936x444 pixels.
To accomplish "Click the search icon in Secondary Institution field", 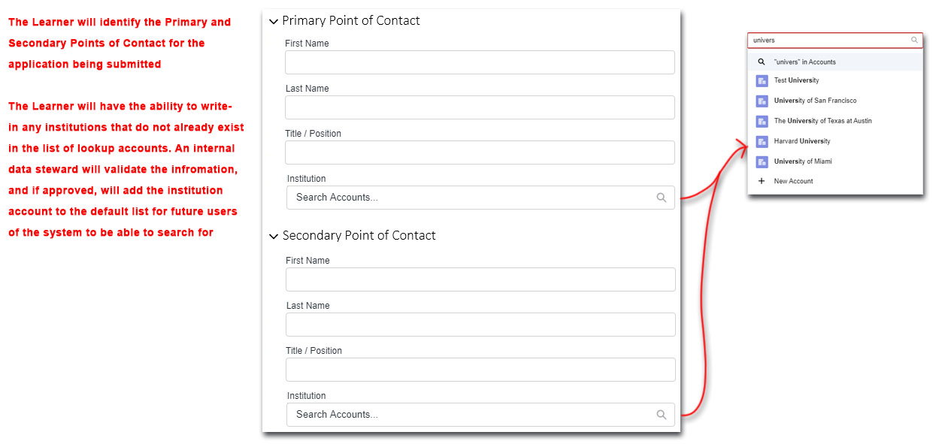I will [662, 415].
